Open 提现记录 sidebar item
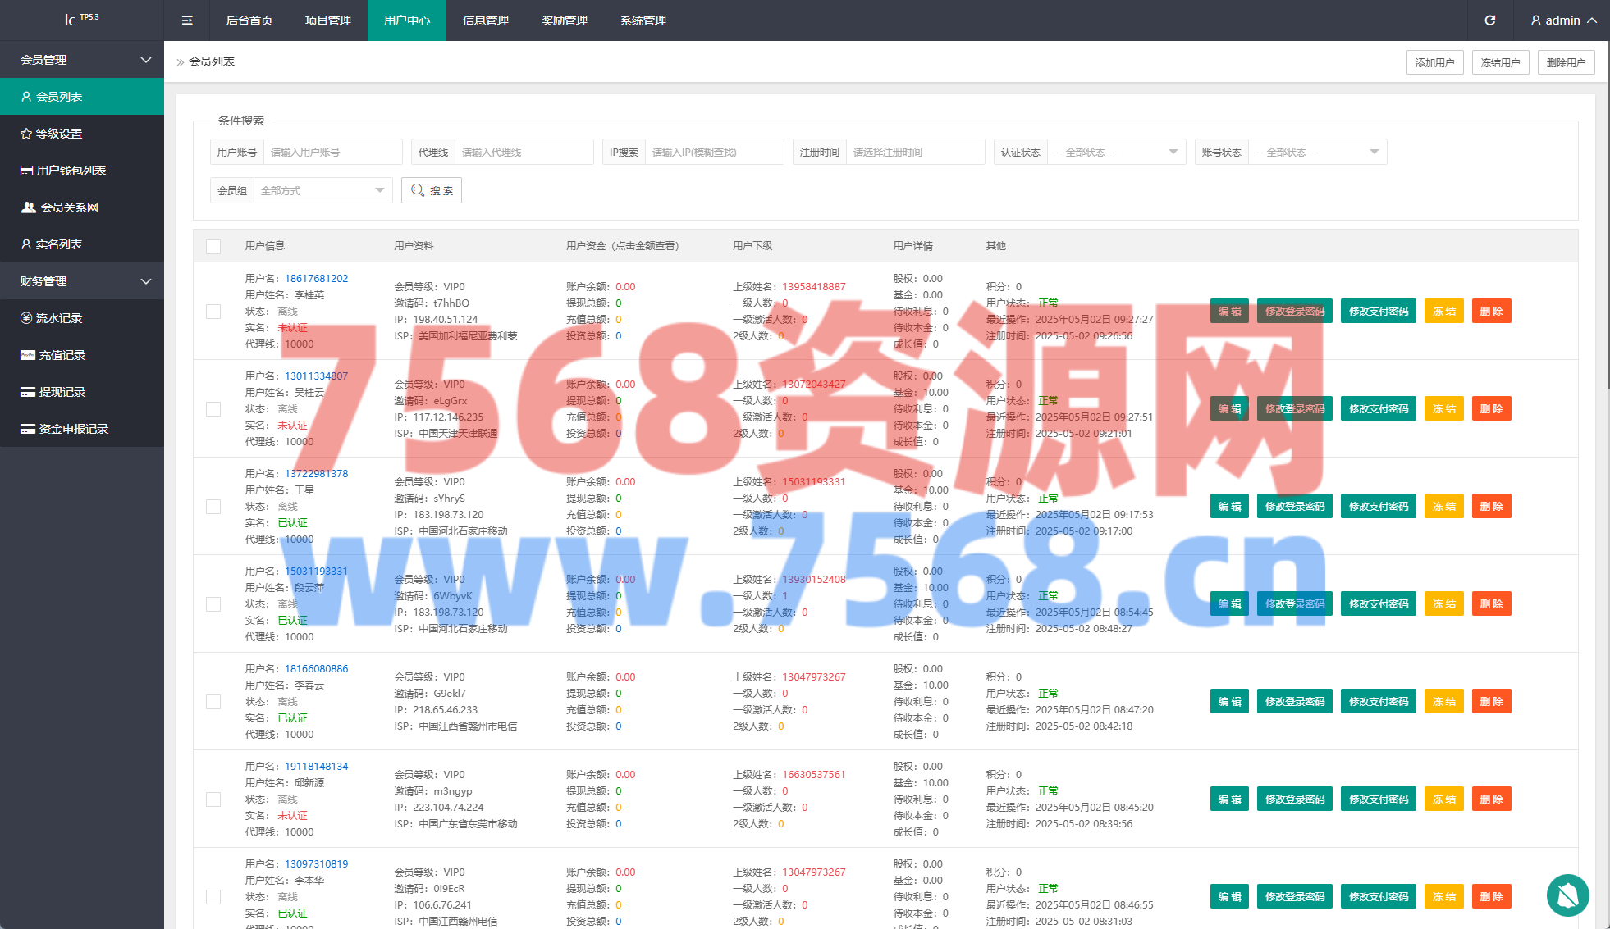The image size is (1610, 929). pos(62,392)
